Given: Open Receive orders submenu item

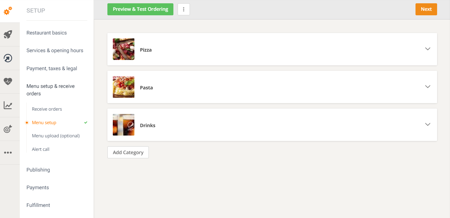Looking at the screenshot, I should tap(47, 109).
